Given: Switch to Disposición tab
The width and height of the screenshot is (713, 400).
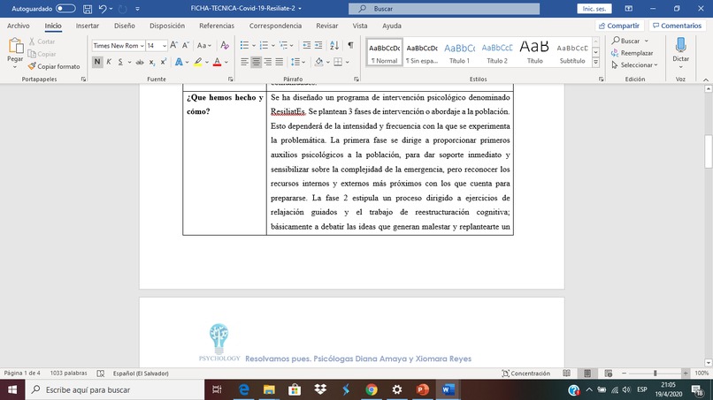Looking at the screenshot, I should pos(167,26).
